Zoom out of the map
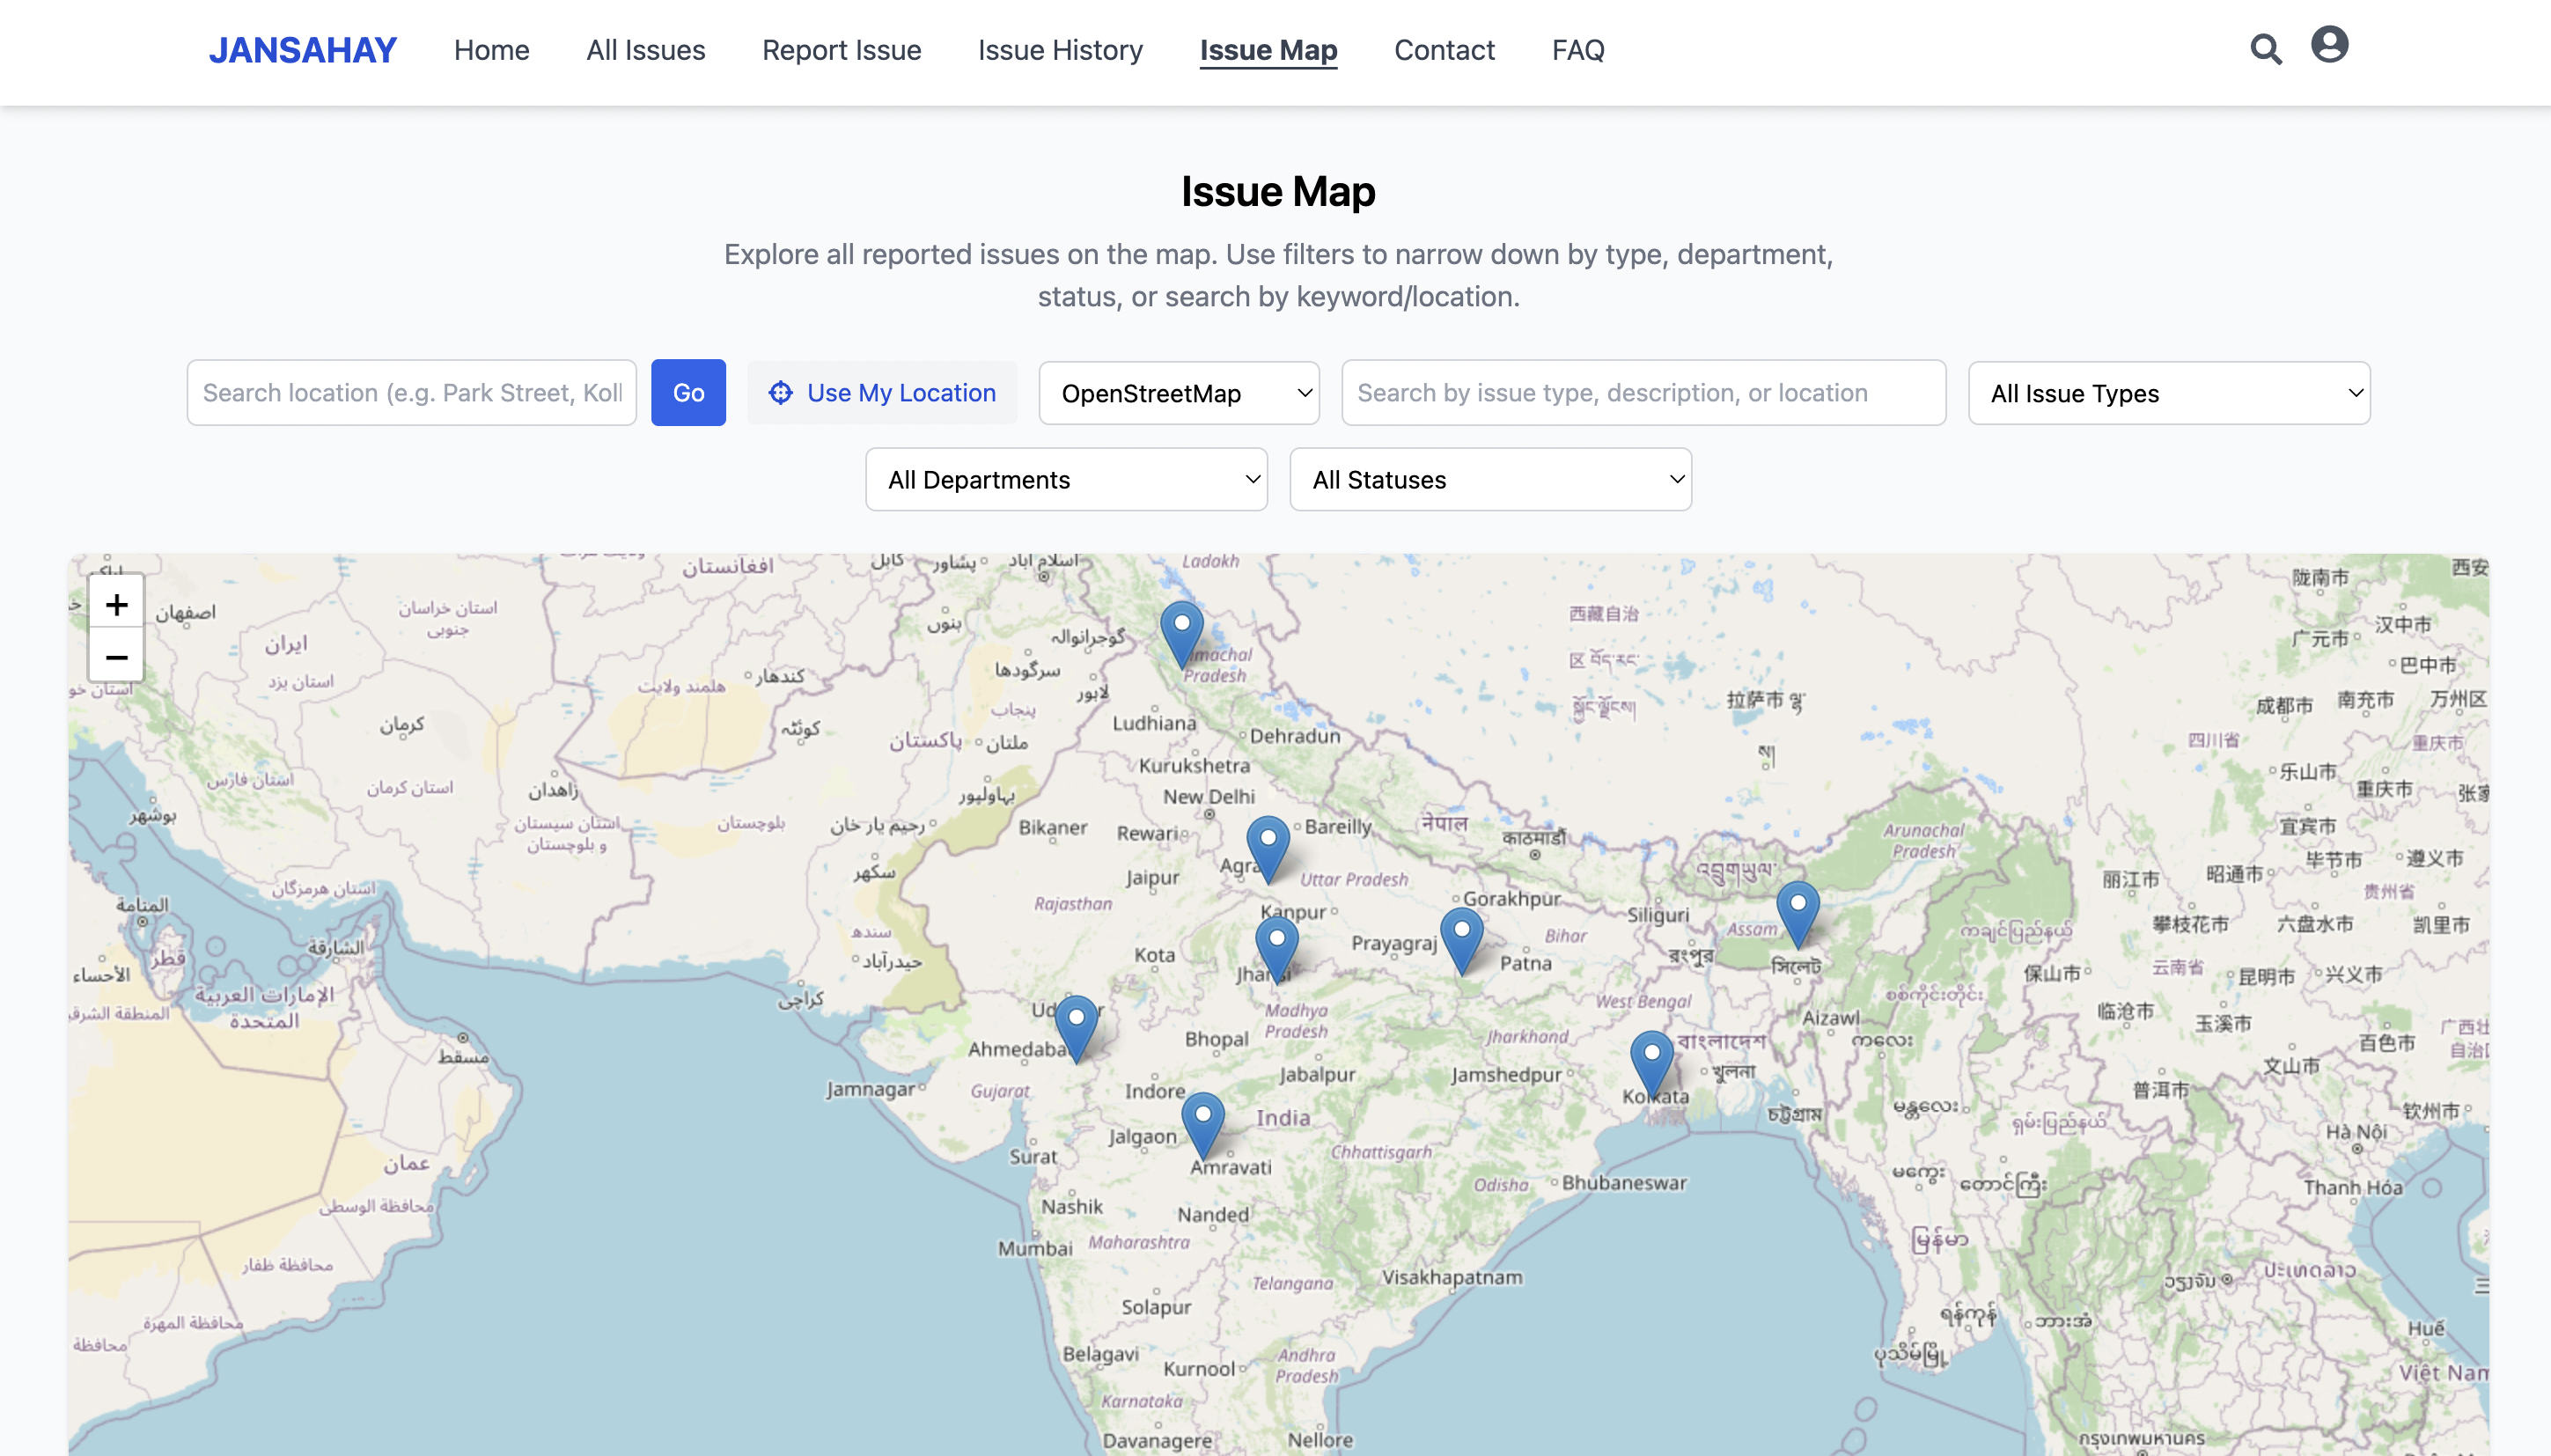Viewport: 2551px width, 1456px height. pyautogui.click(x=116, y=657)
